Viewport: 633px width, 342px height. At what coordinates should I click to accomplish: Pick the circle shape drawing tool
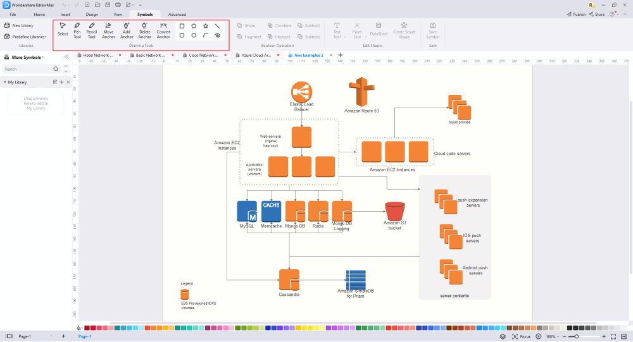click(x=194, y=35)
